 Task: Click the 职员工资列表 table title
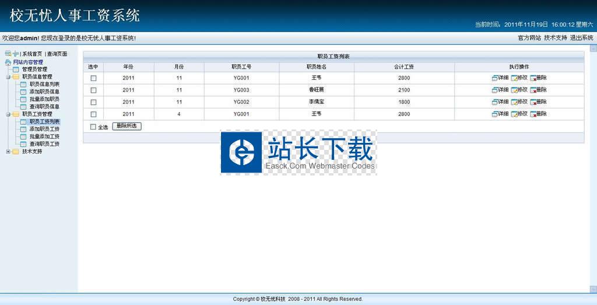(333, 57)
